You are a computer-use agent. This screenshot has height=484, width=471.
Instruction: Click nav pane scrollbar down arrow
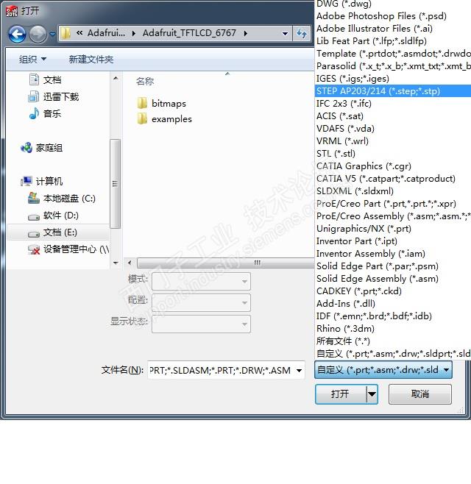(116, 263)
